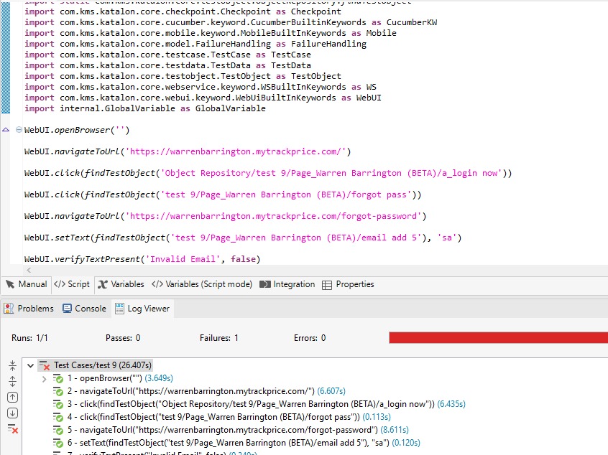
Task: Click the 'forgot pass' click code line
Action: (223, 194)
